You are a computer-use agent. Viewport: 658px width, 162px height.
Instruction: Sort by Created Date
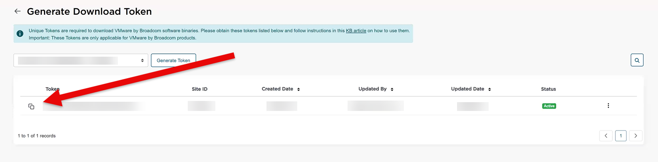[x=298, y=89]
